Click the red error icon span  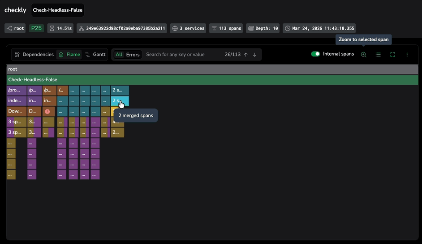click(47, 111)
